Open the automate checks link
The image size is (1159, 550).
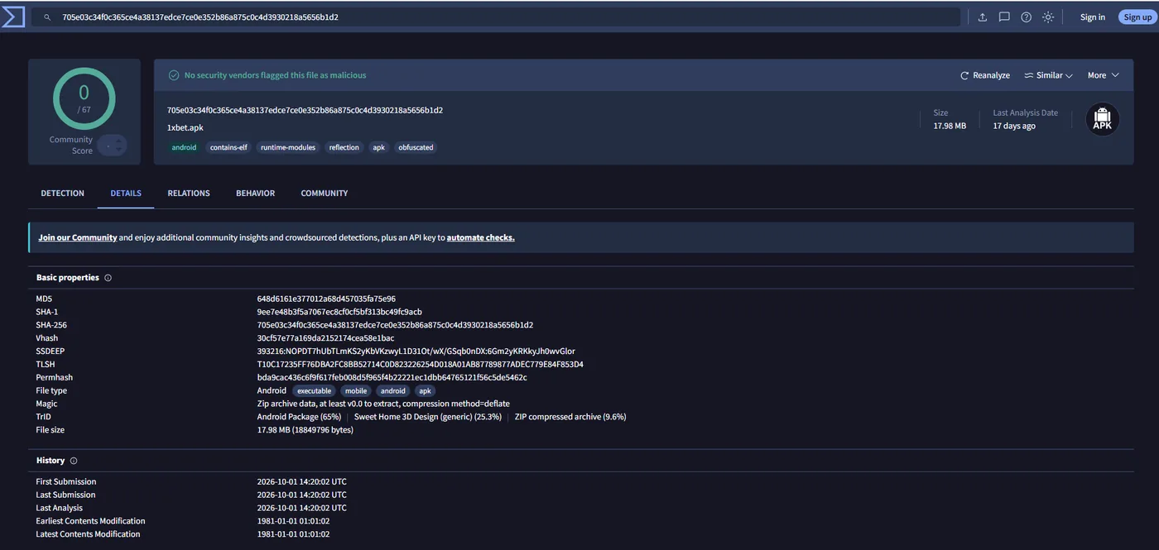tap(480, 237)
